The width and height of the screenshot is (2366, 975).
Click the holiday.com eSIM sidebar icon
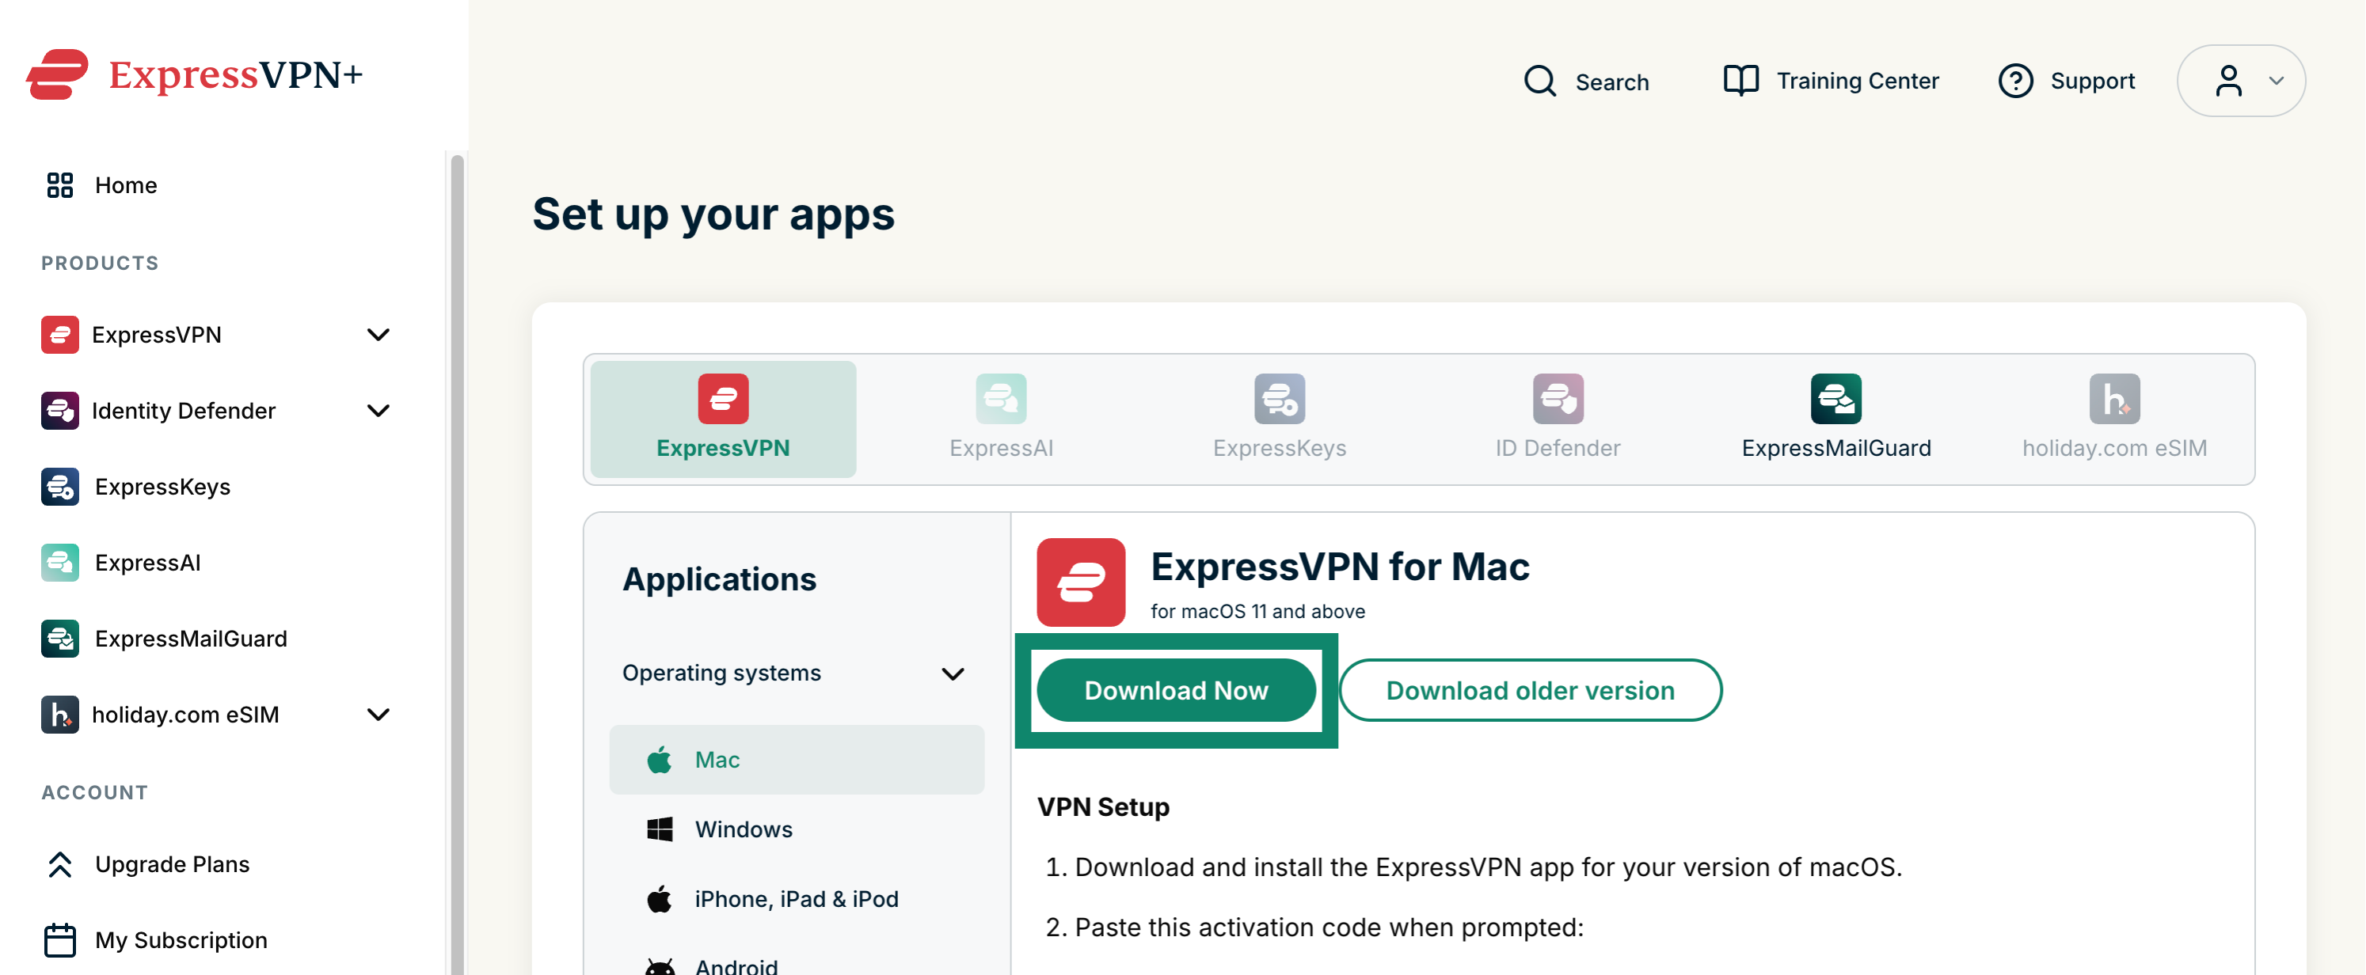59,715
